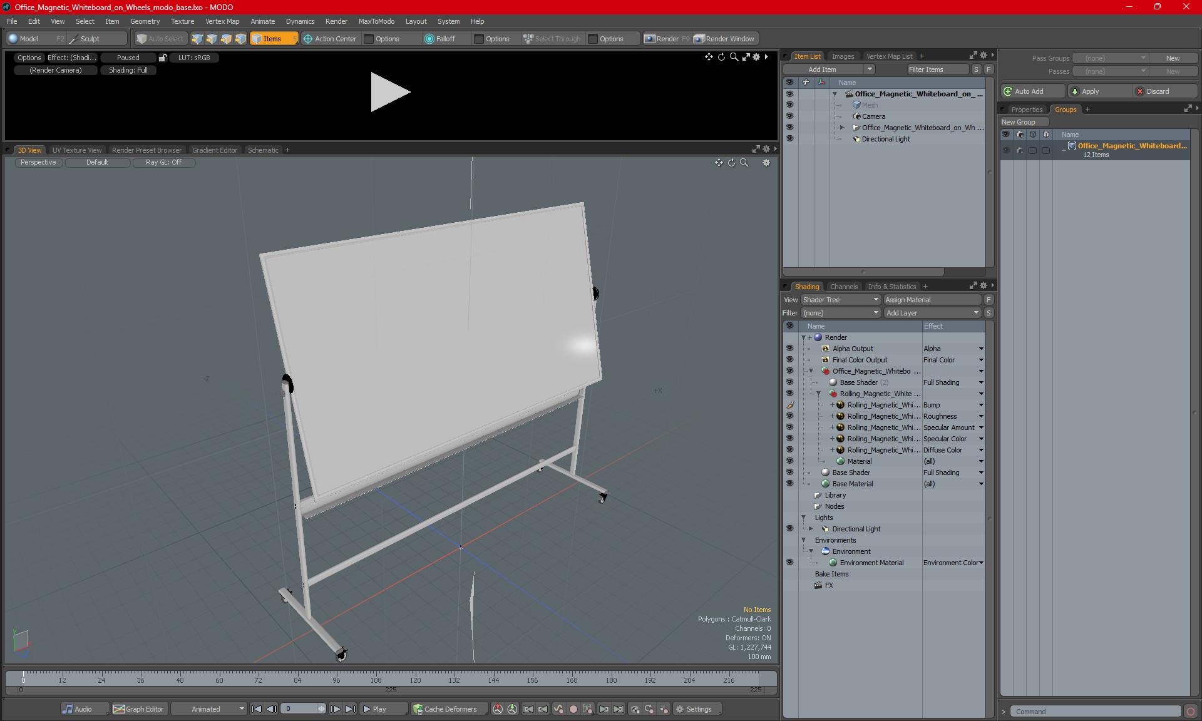Hide Base Material shader layer
This screenshot has height=721, width=1202.
click(789, 484)
